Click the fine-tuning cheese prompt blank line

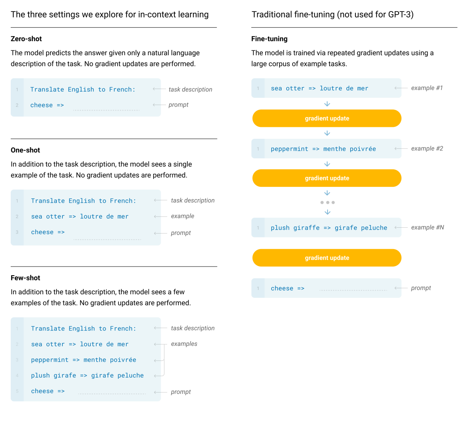point(353,290)
